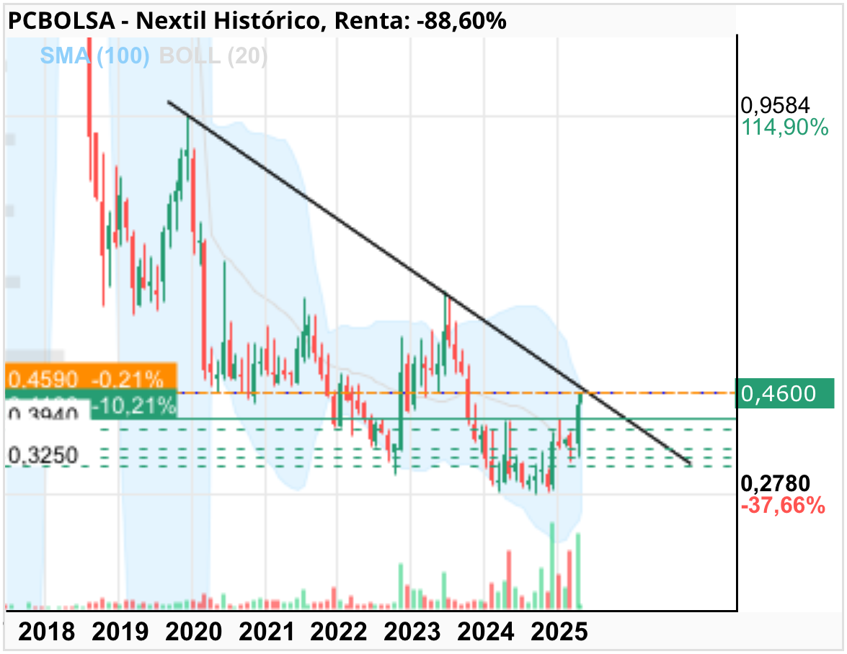
Task: Click the 2018 year axis label
Action: pyautogui.click(x=46, y=632)
